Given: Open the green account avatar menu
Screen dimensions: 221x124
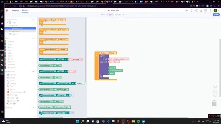Looking at the screenshot, I should pos(215,10).
